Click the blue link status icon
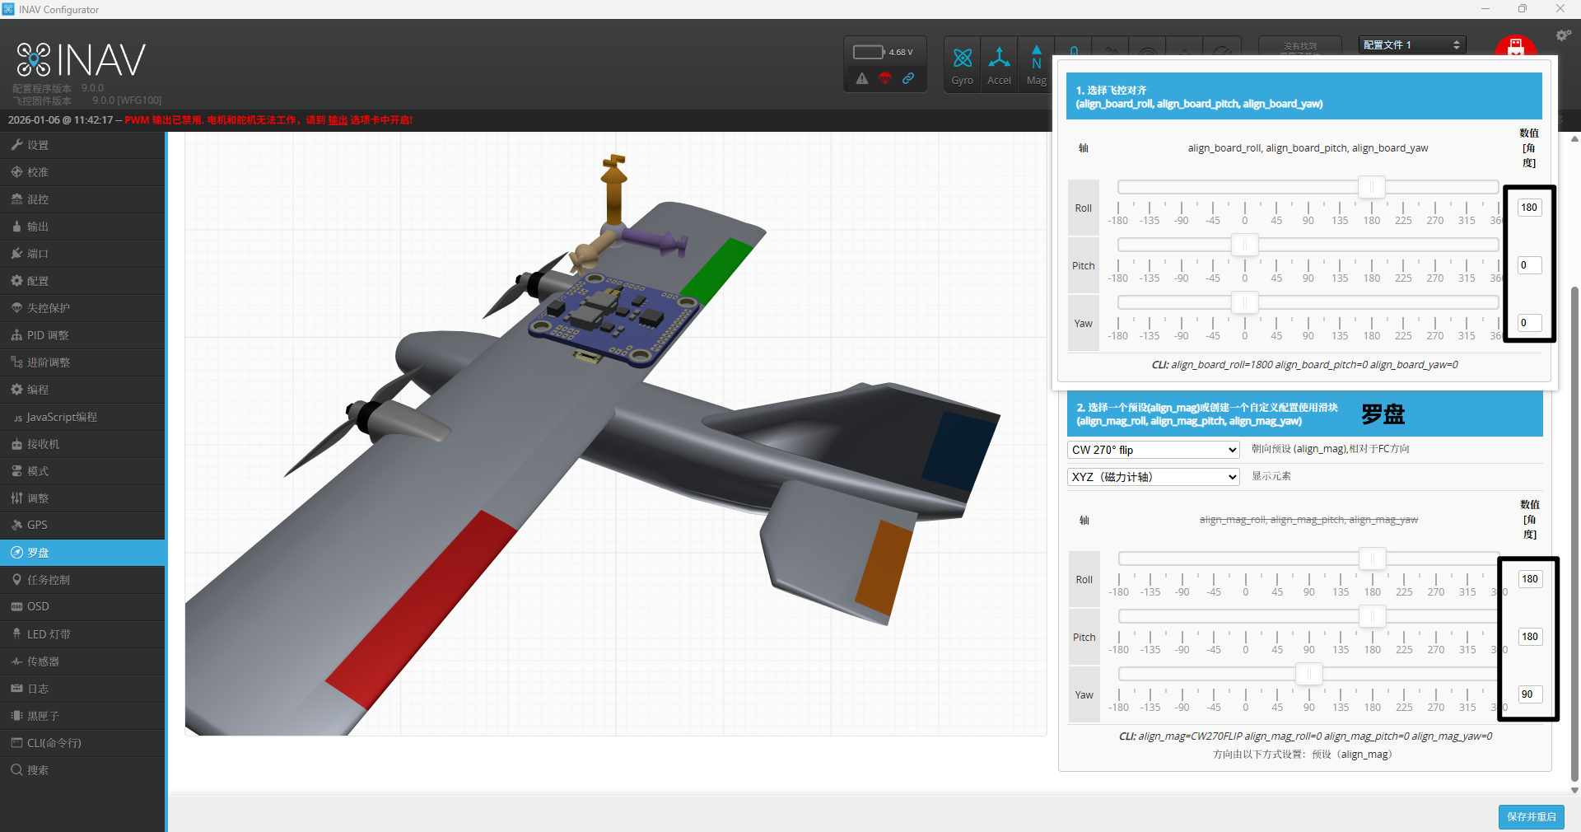Screen dimensions: 1581x832 [x=908, y=78]
